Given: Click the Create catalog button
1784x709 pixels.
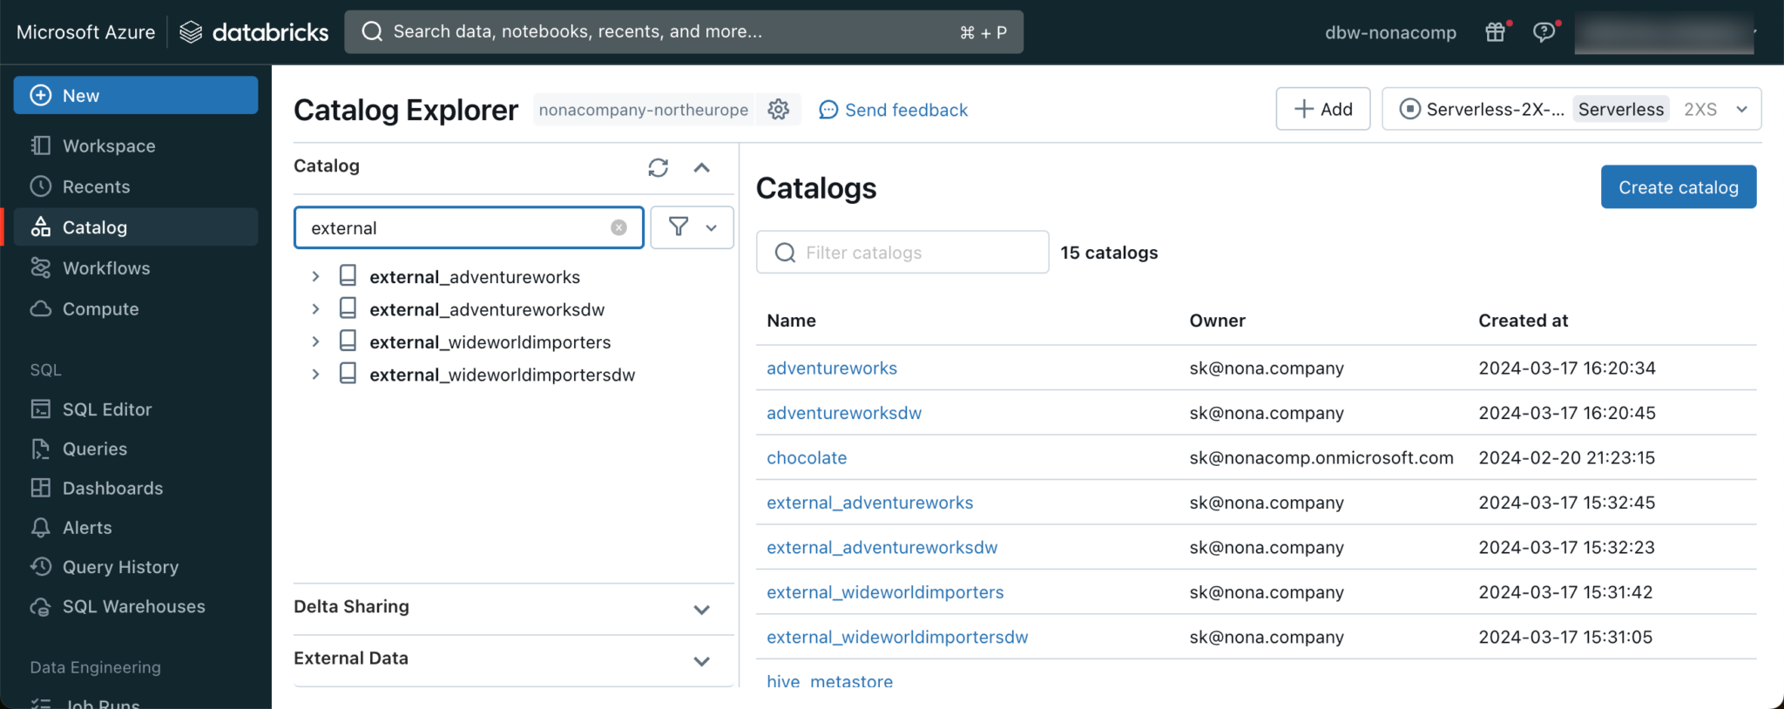Looking at the screenshot, I should [x=1678, y=187].
